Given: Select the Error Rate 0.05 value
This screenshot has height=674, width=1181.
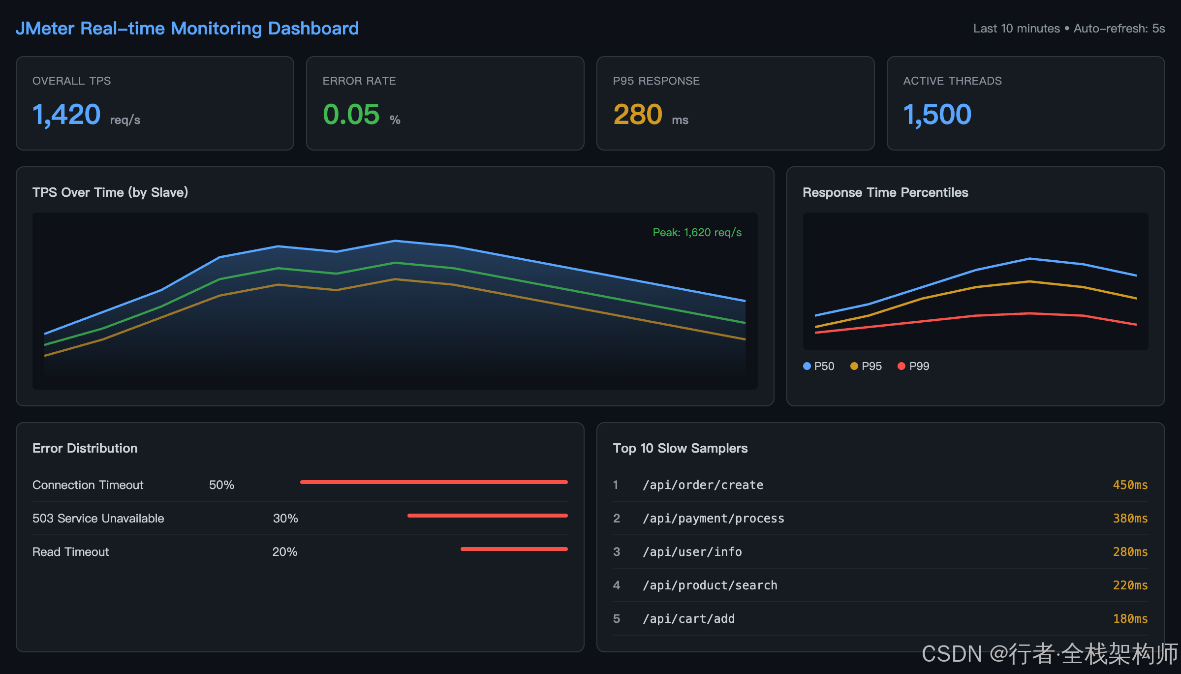Looking at the screenshot, I should pyautogui.click(x=351, y=115).
